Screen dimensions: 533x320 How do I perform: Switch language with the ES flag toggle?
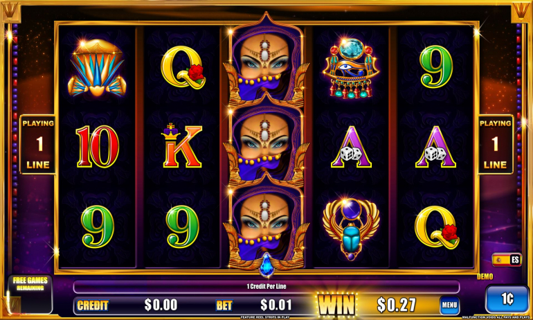tap(507, 260)
